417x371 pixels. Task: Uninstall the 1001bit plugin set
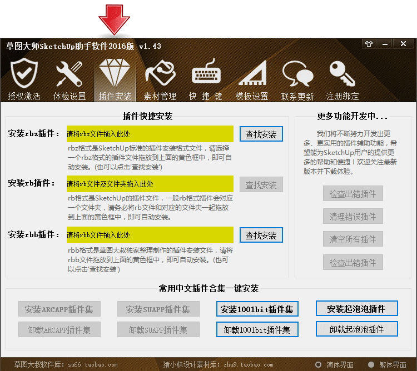pos(257,329)
